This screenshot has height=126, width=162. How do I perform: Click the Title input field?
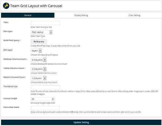click(x=45, y=23)
